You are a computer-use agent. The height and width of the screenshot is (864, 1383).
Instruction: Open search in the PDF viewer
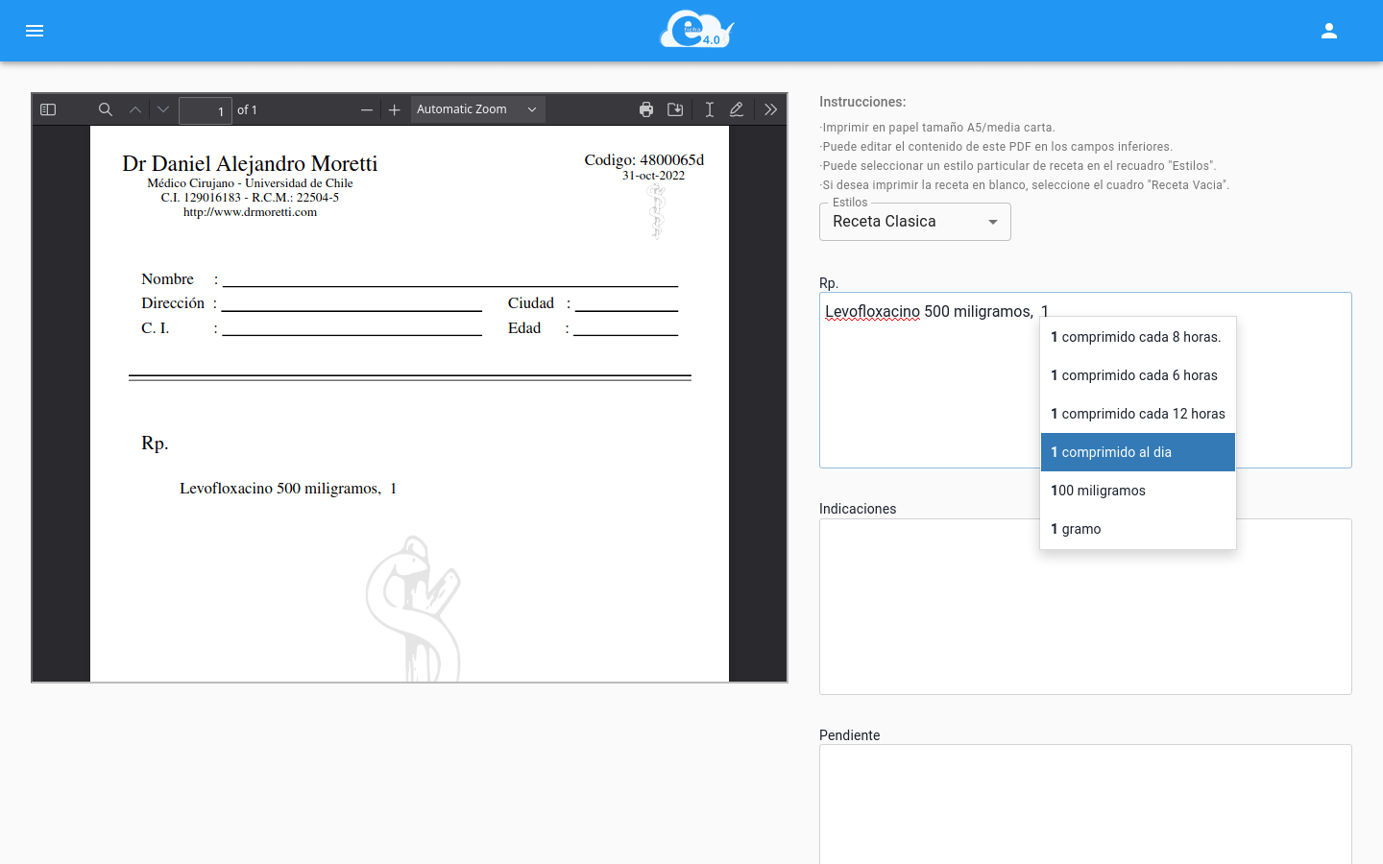coord(106,109)
